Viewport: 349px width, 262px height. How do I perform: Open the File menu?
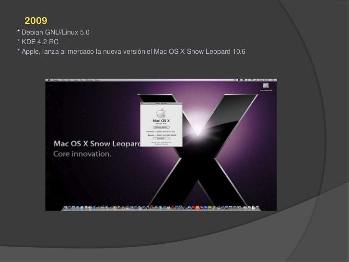point(63,80)
